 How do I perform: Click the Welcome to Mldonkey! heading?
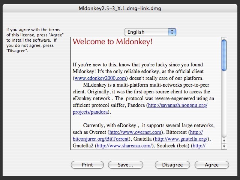pyautogui.click(x=112, y=42)
